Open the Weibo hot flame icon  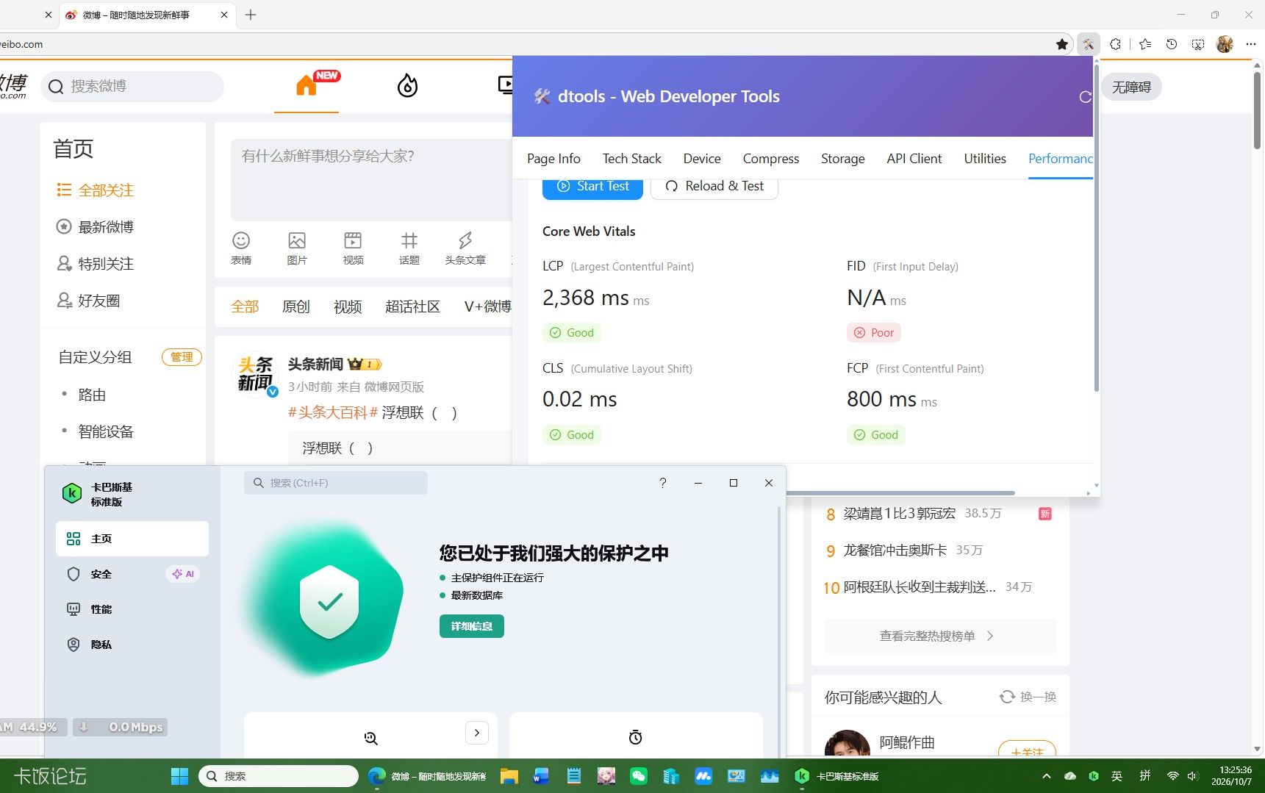(407, 86)
